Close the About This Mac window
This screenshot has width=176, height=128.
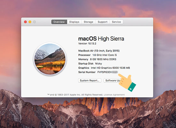(26, 22)
